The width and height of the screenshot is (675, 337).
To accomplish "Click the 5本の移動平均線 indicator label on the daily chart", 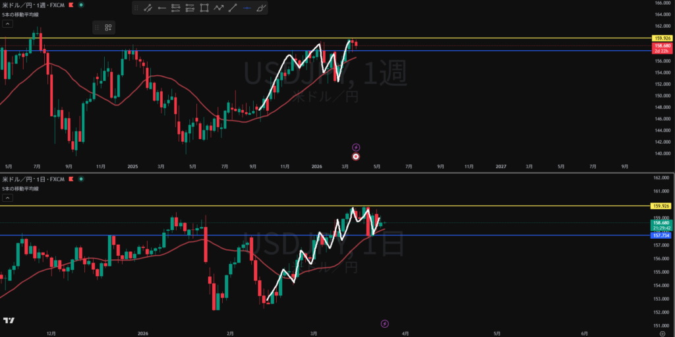I will point(20,189).
